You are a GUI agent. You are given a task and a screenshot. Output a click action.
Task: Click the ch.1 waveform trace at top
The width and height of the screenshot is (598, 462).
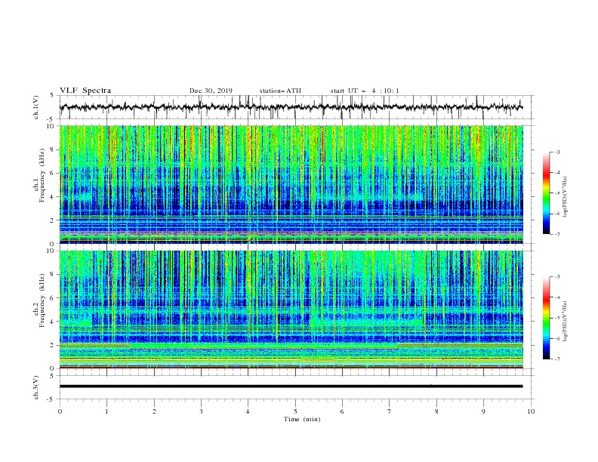point(291,107)
